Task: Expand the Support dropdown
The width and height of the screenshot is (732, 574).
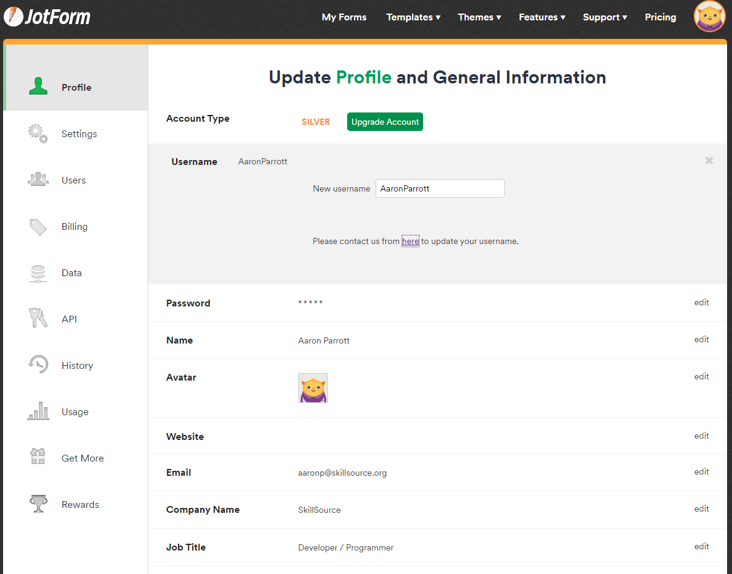Action: tap(605, 17)
